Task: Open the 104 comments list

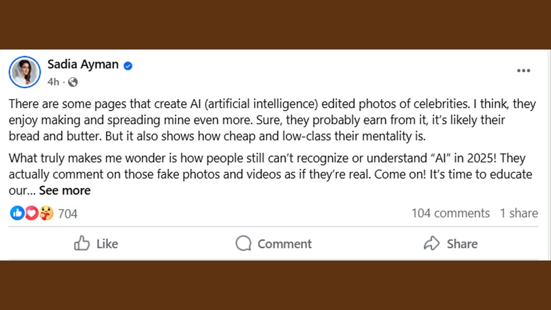Action: click(x=450, y=213)
